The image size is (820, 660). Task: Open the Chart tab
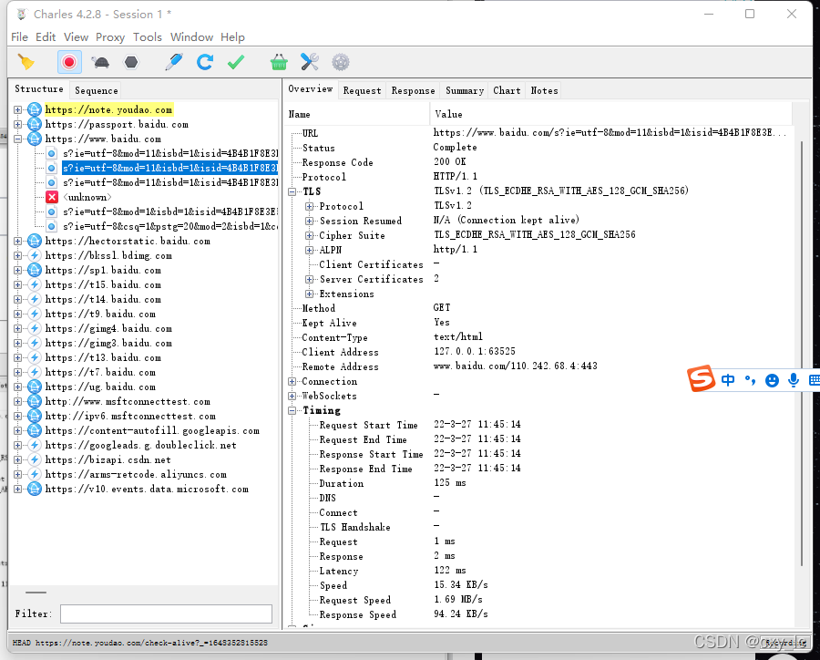(x=507, y=90)
